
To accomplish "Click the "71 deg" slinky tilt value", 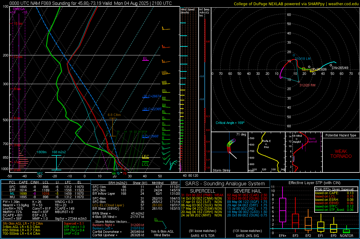I will [x=241, y=134].
